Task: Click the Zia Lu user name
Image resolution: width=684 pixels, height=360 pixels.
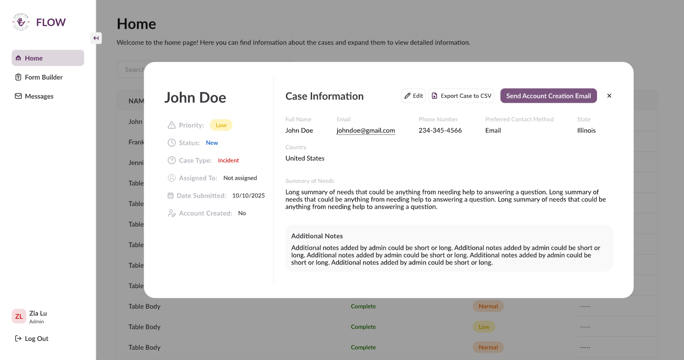Action: coord(38,314)
